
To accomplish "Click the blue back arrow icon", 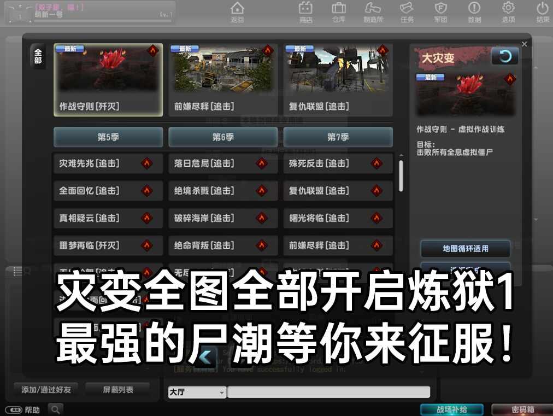I will coord(205,356).
